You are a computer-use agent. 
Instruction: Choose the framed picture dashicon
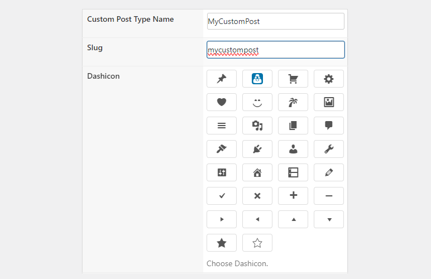(329, 102)
